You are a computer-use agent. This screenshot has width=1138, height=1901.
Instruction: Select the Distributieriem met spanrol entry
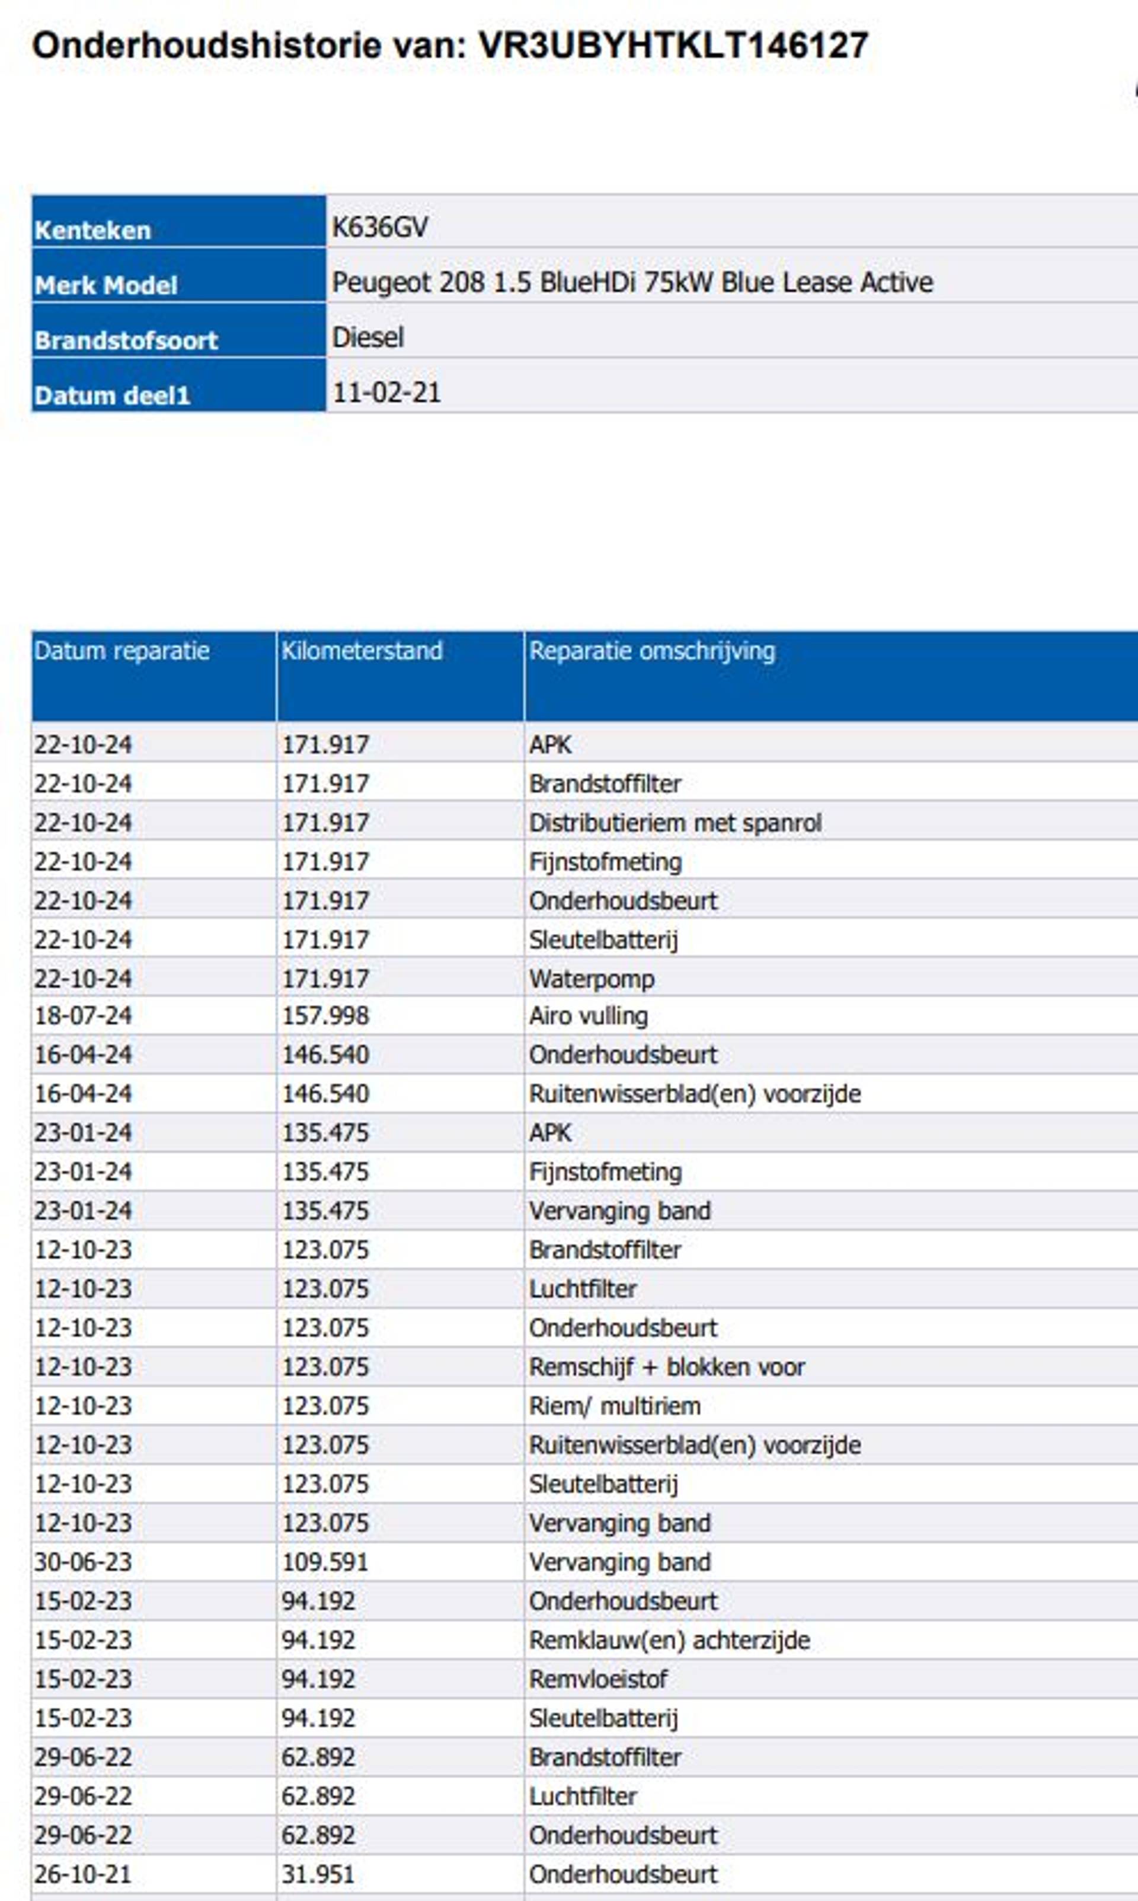[675, 823]
